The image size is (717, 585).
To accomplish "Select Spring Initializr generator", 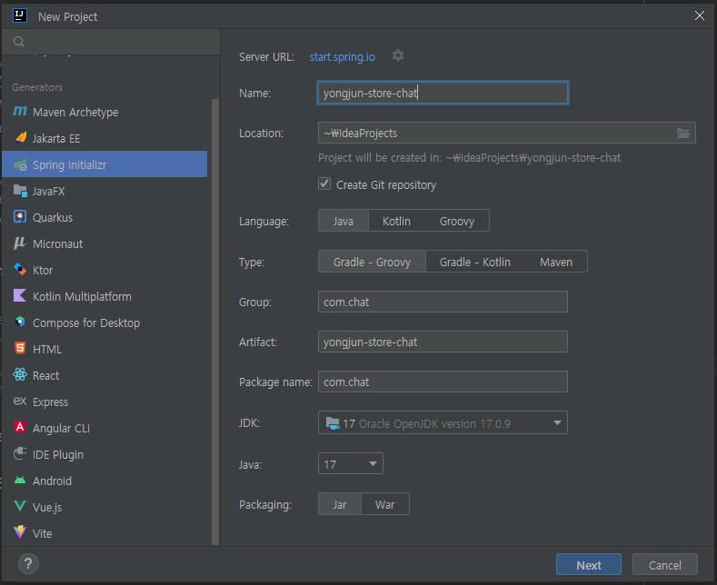I will point(105,164).
